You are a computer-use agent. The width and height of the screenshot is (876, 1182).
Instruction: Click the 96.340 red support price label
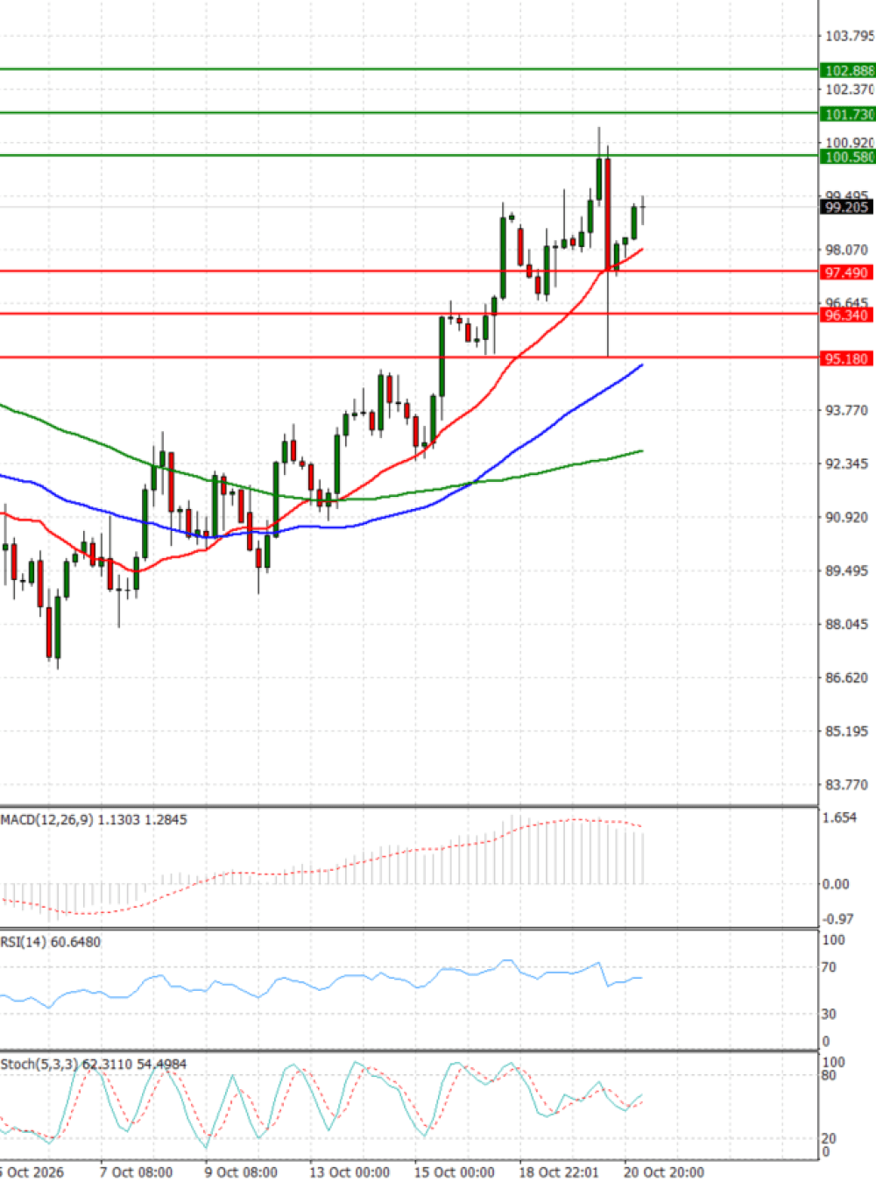(x=847, y=315)
